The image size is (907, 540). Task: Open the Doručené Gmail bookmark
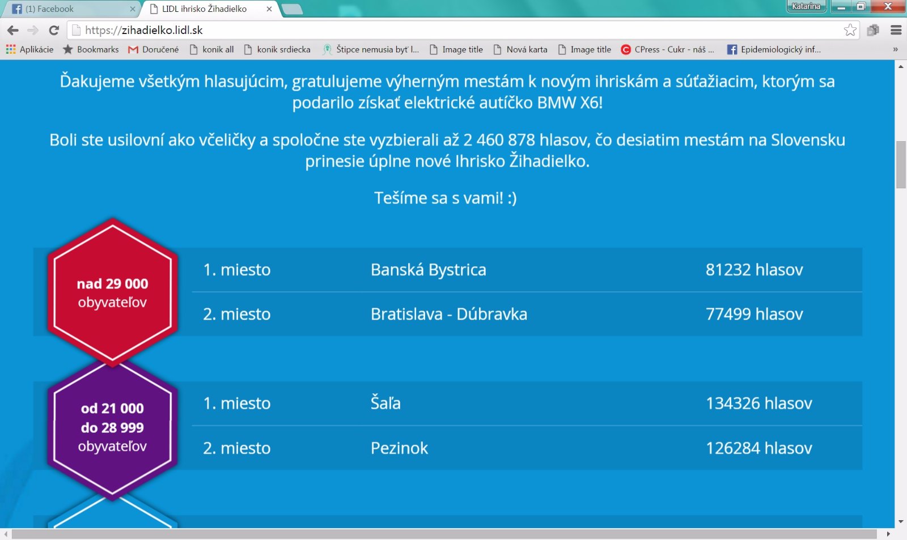[154, 49]
